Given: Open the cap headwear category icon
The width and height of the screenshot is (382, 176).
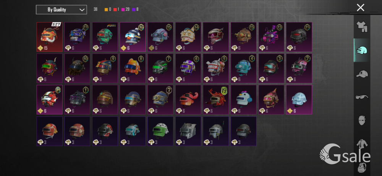Looking at the screenshot, I should 362,74.
